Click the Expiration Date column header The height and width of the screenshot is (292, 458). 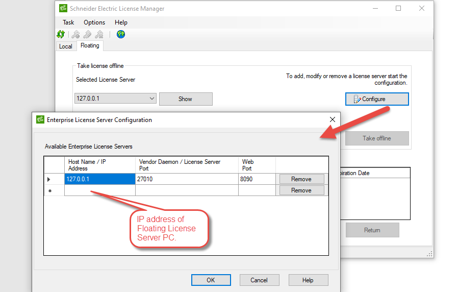click(x=375, y=173)
